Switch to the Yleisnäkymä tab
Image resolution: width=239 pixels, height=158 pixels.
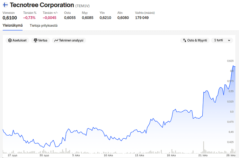[x=13, y=25]
